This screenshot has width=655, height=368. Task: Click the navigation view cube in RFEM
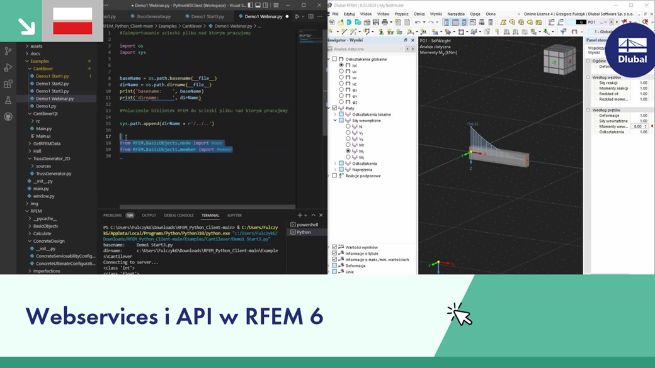[559, 61]
